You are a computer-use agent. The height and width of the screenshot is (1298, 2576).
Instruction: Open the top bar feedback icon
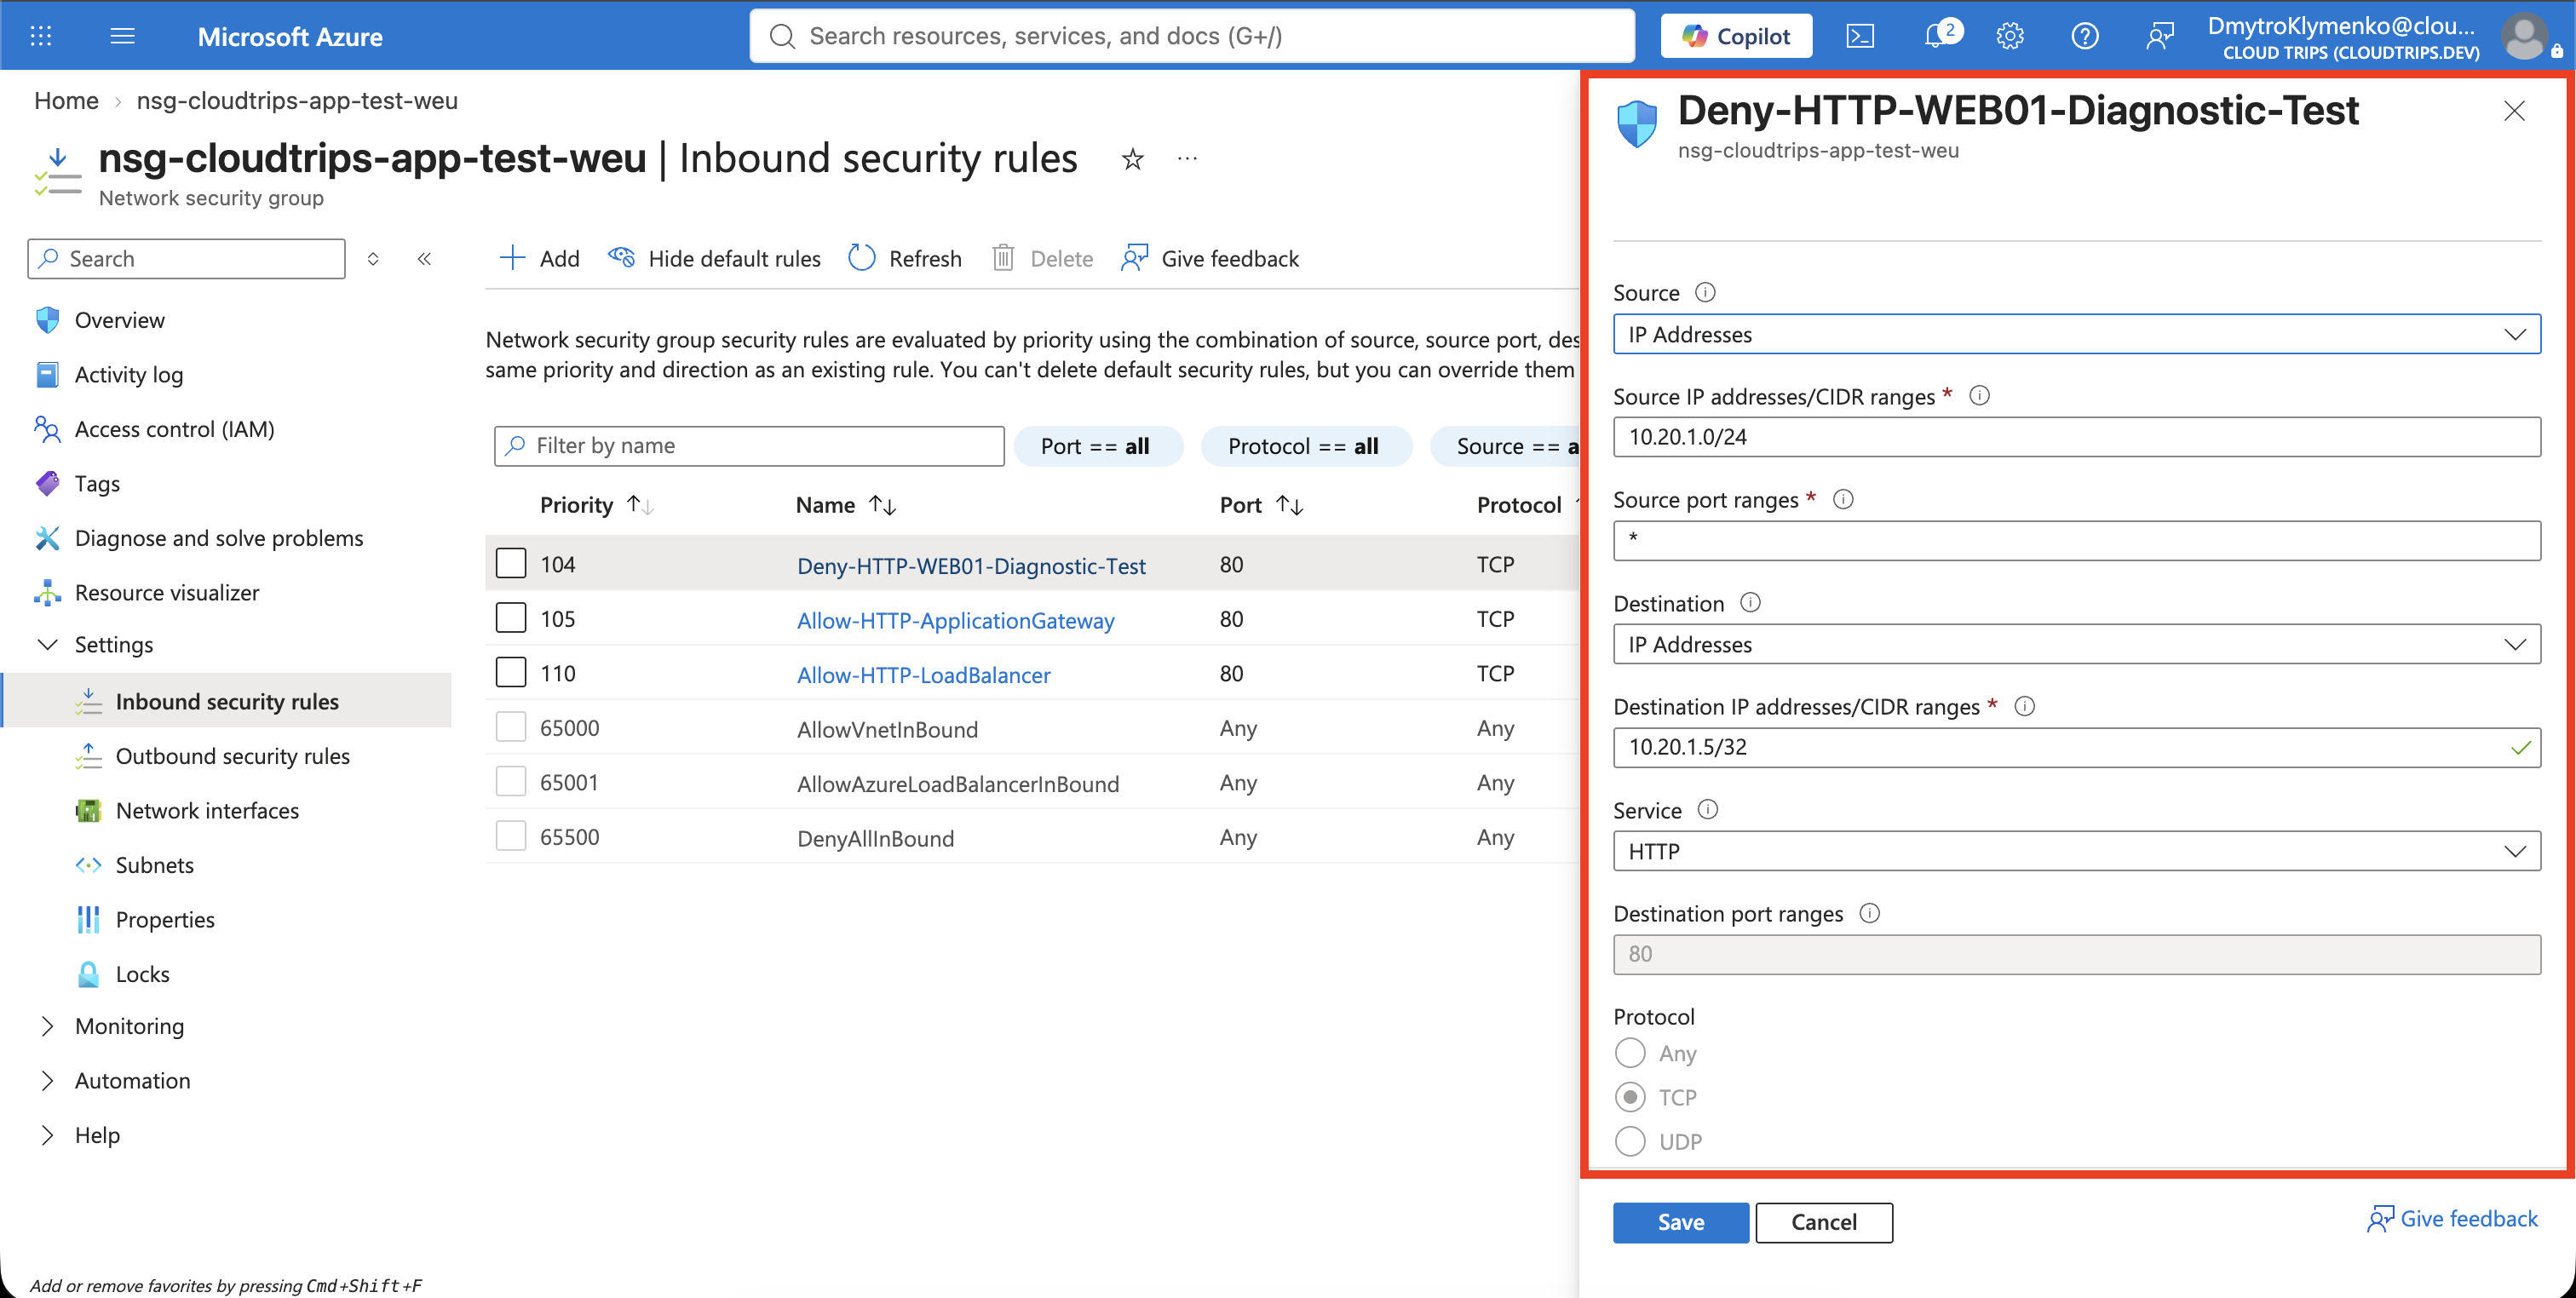(2160, 36)
